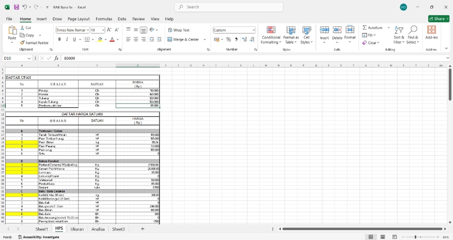Toggle Bold formatting
Screen dimensions: 453x240
click(x=59, y=39)
